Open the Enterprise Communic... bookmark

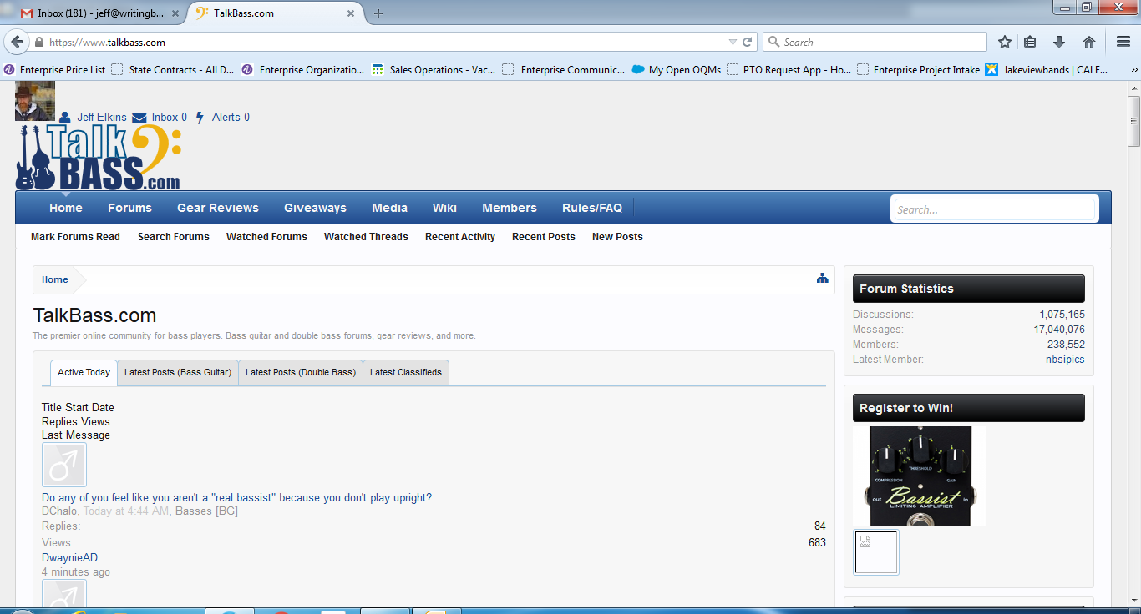pos(564,70)
